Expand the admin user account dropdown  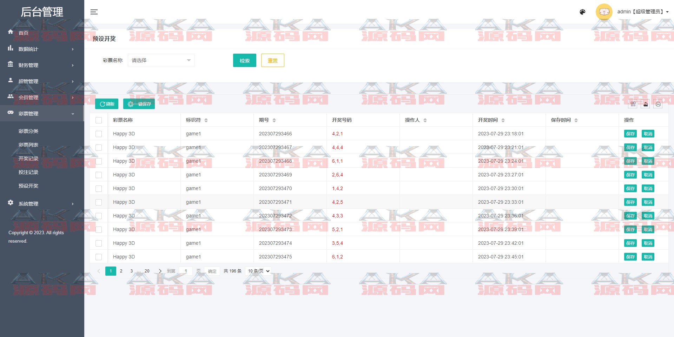click(642, 12)
